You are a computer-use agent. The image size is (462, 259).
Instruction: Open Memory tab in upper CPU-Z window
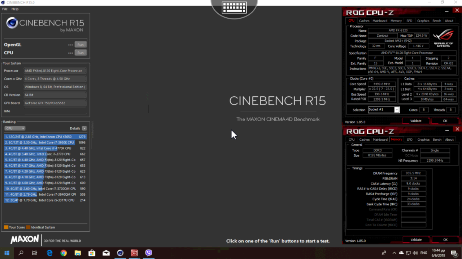396,21
